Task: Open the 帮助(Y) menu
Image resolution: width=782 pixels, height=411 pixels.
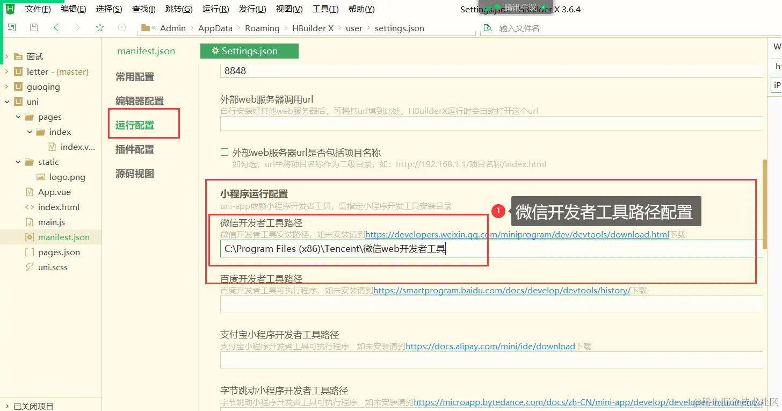Action: 361,9
